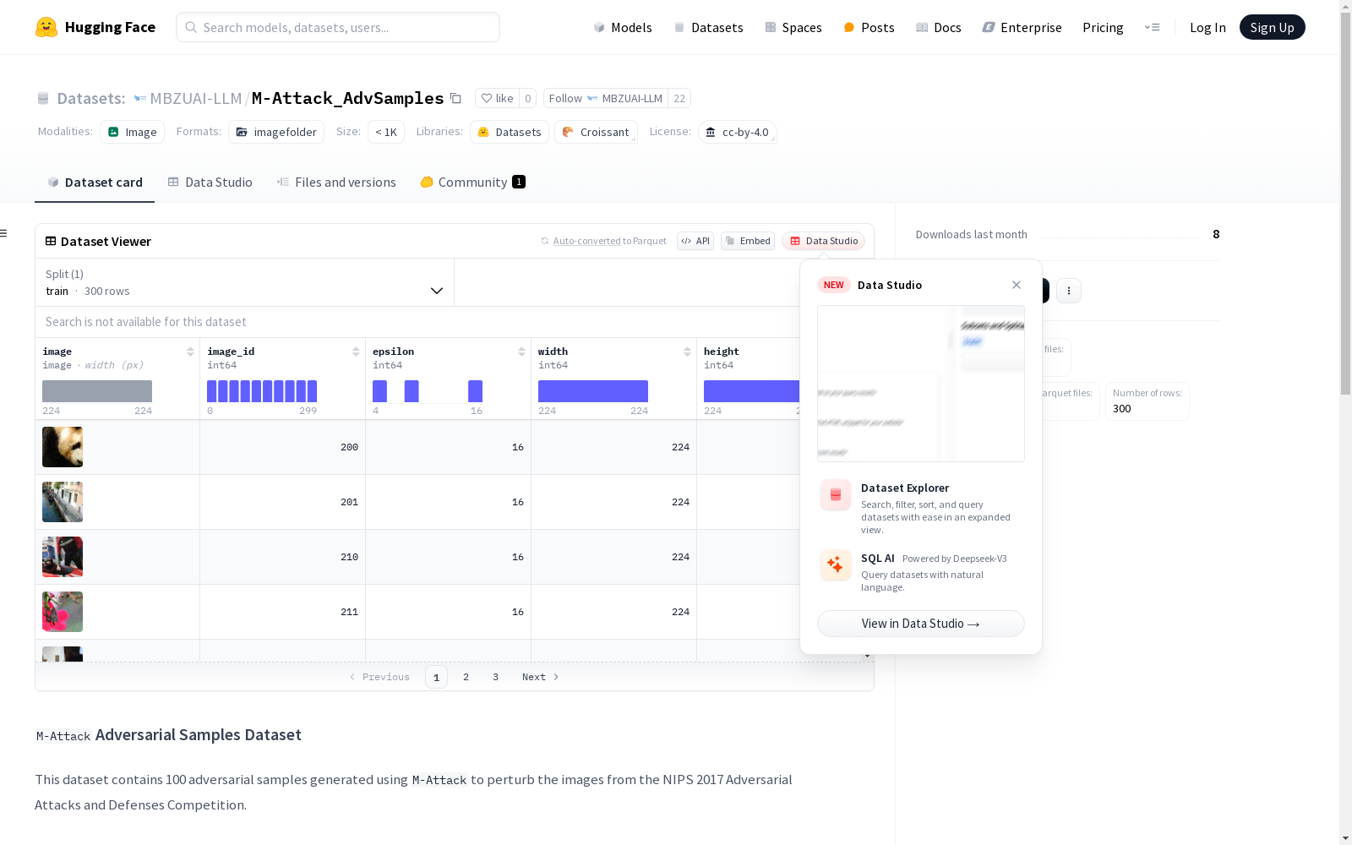Open Spaces in the top navigation

793,27
